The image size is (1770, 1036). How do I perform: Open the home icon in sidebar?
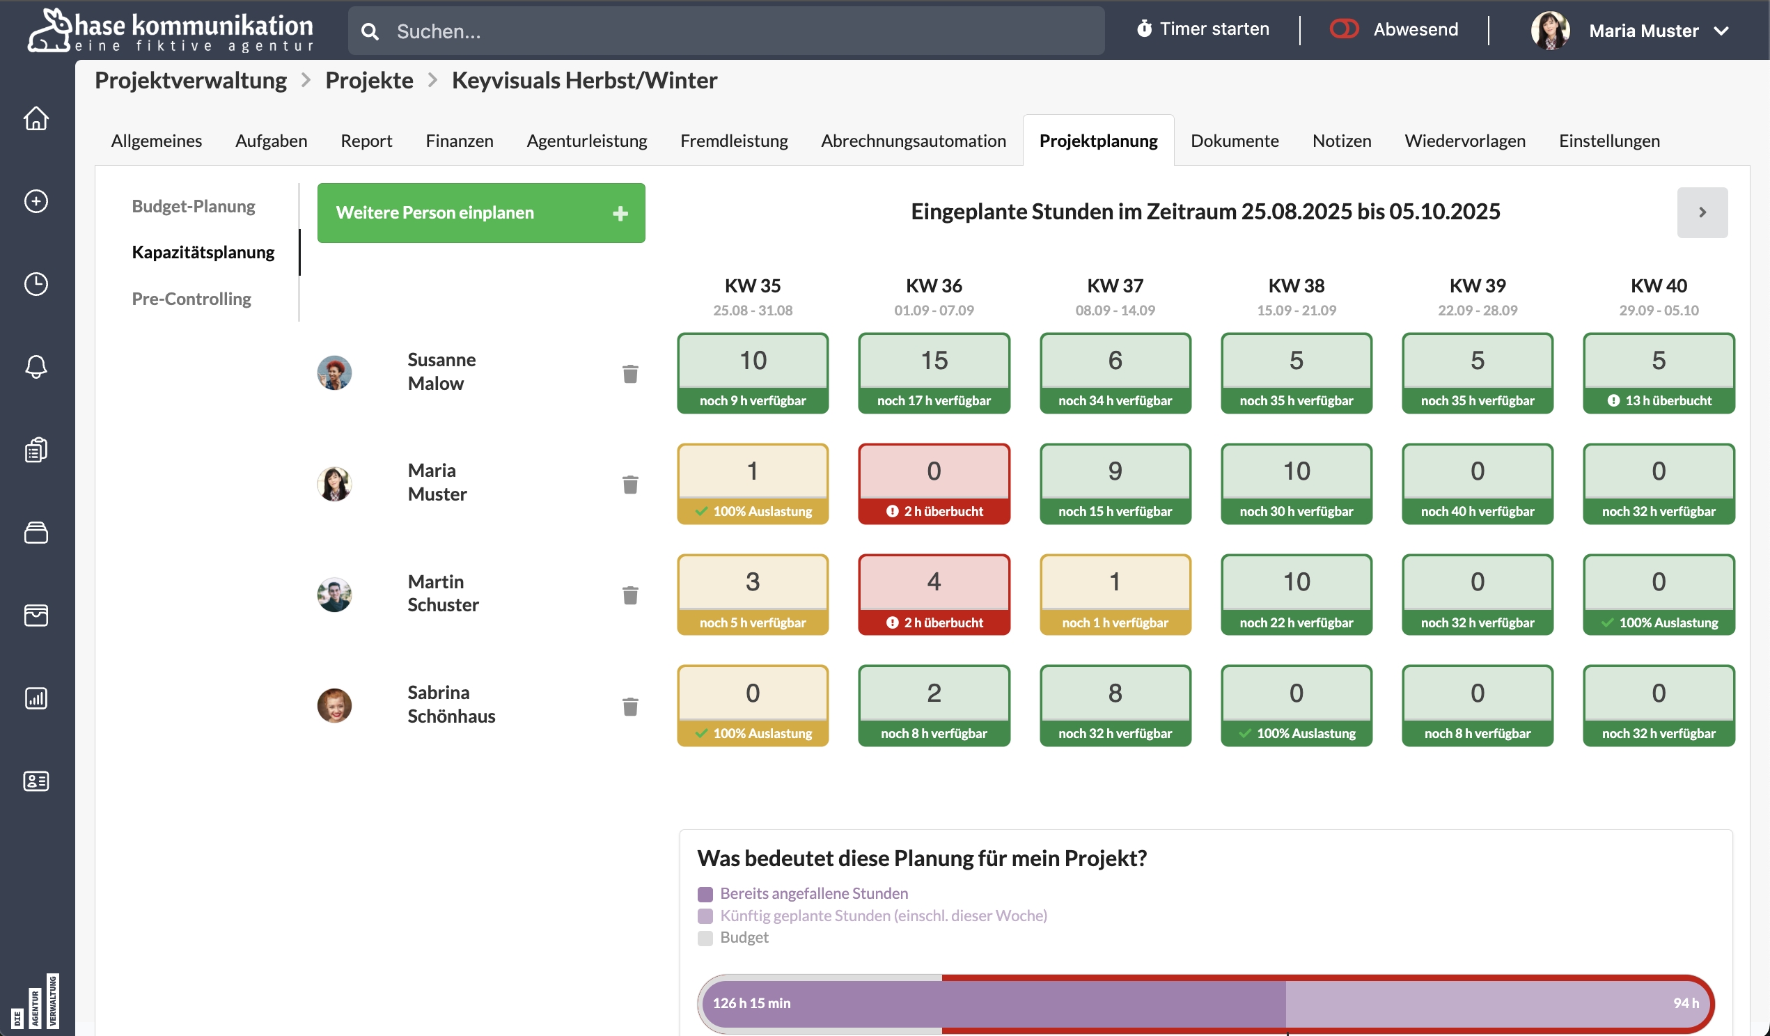[x=36, y=118]
